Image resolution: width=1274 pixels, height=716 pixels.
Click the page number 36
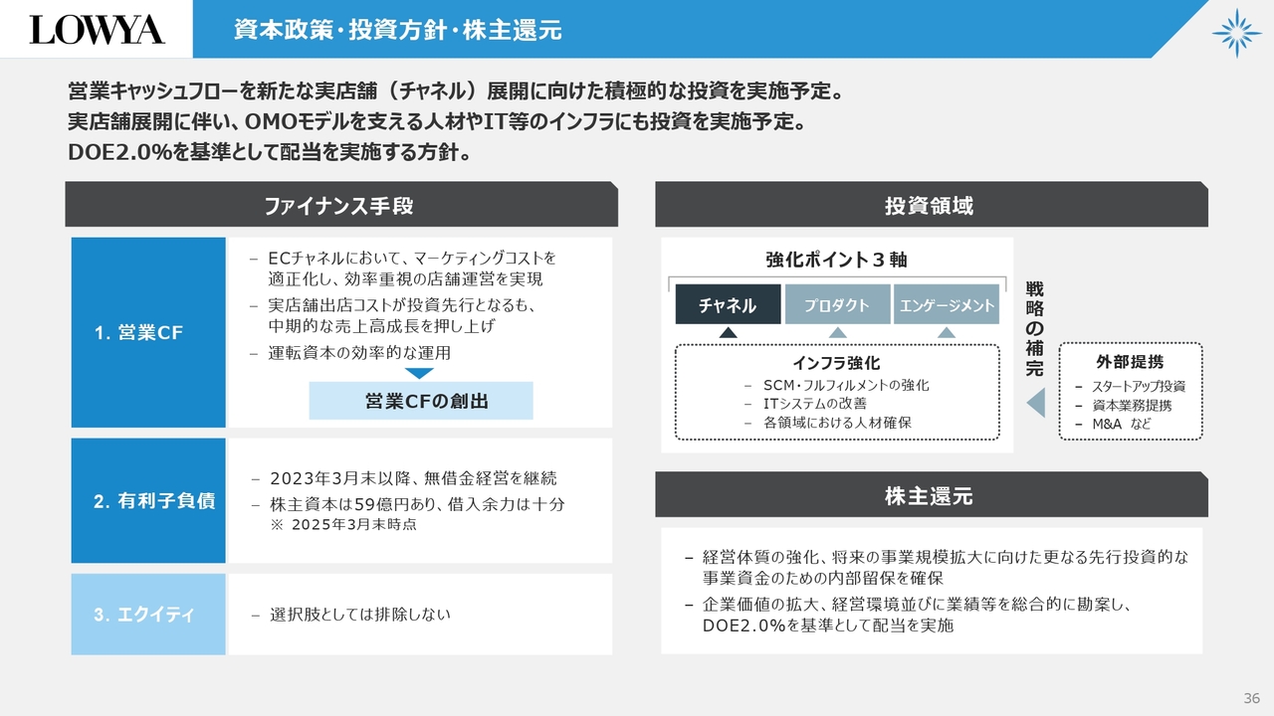pos(1252,697)
